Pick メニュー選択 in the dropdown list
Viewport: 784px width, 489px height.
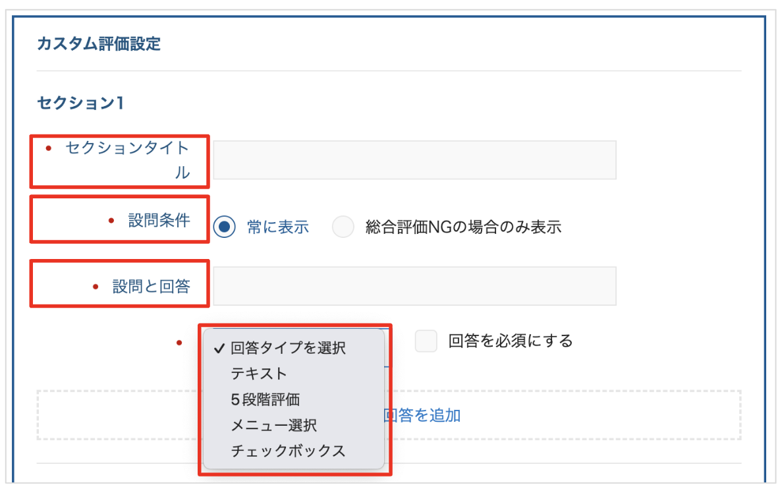click(x=273, y=425)
